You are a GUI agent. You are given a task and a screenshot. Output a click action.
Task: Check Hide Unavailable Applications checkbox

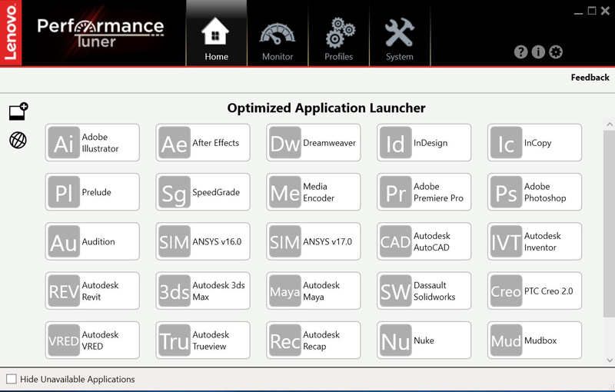[x=12, y=379]
